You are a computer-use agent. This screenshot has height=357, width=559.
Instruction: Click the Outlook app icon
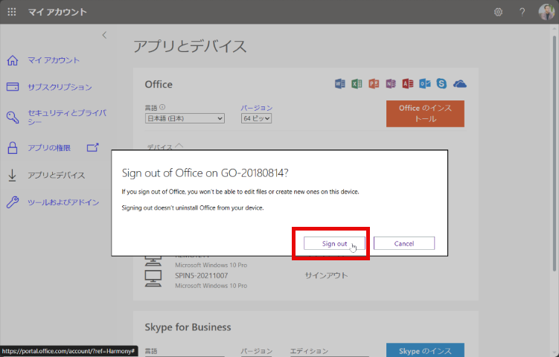tap(424, 84)
